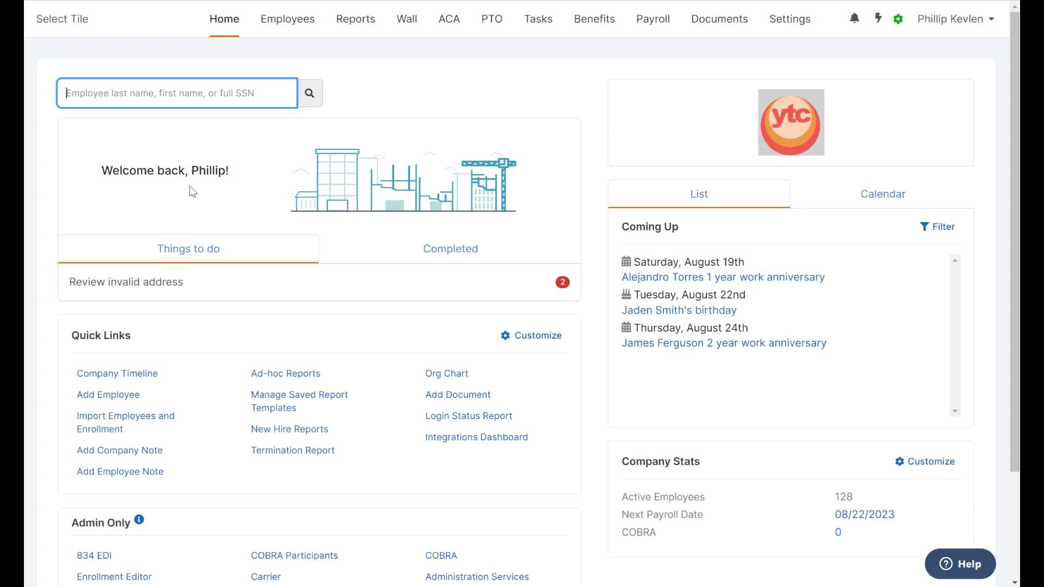The height and width of the screenshot is (587, 1044).
Task: Click inside the employee search field
Action: coord(176,92)
